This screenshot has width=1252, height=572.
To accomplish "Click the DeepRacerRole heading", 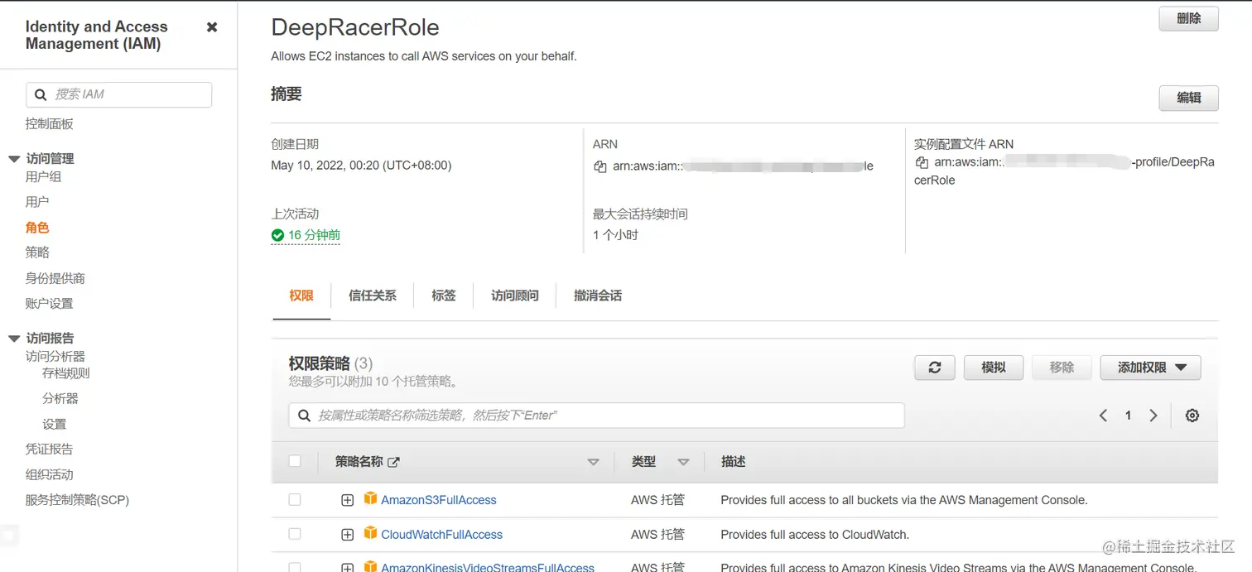I will click(x=355, y=27).
